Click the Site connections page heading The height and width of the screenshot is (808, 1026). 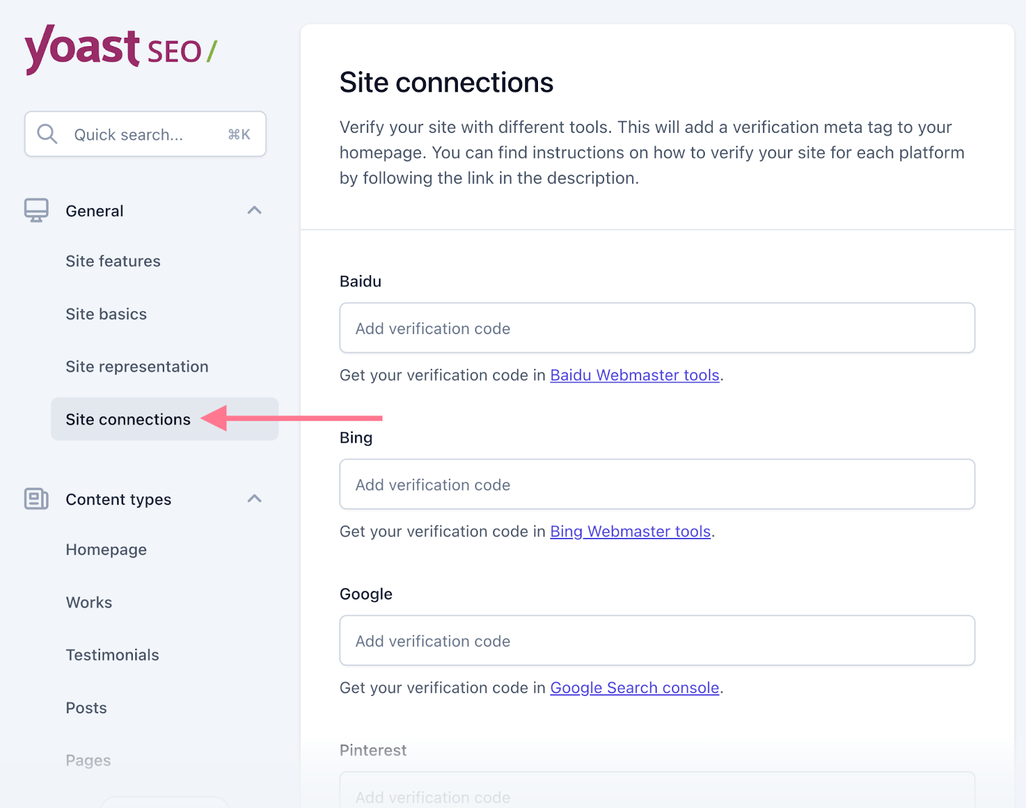click(446, 83)
